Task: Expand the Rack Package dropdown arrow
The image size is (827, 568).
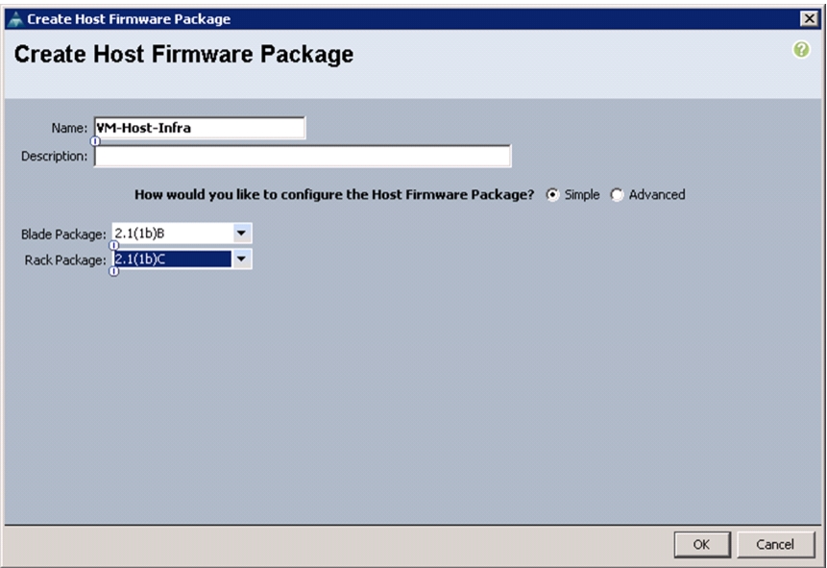Action: tap(241, 259)
